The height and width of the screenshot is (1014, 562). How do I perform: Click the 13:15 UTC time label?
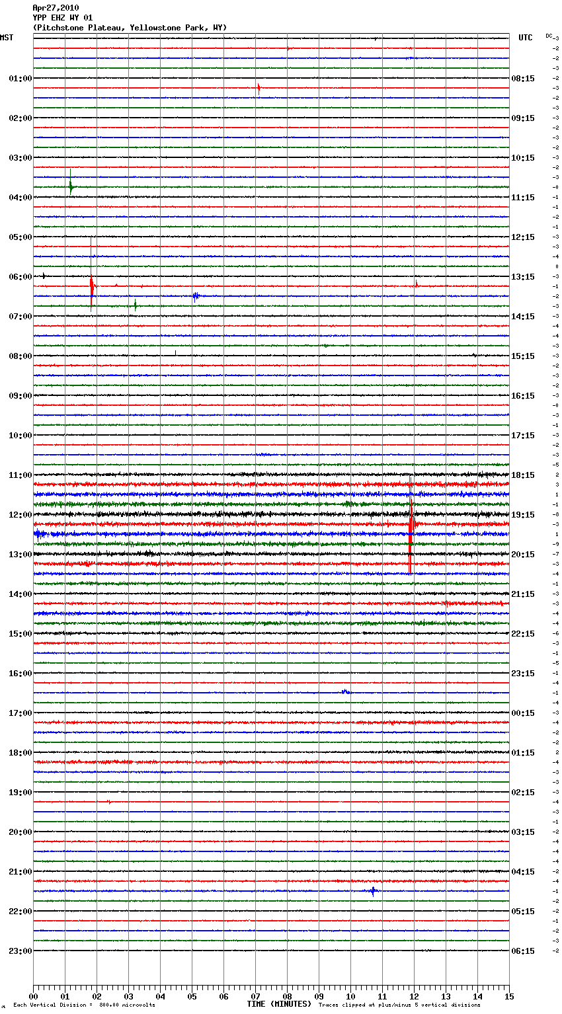click(523, 276)
